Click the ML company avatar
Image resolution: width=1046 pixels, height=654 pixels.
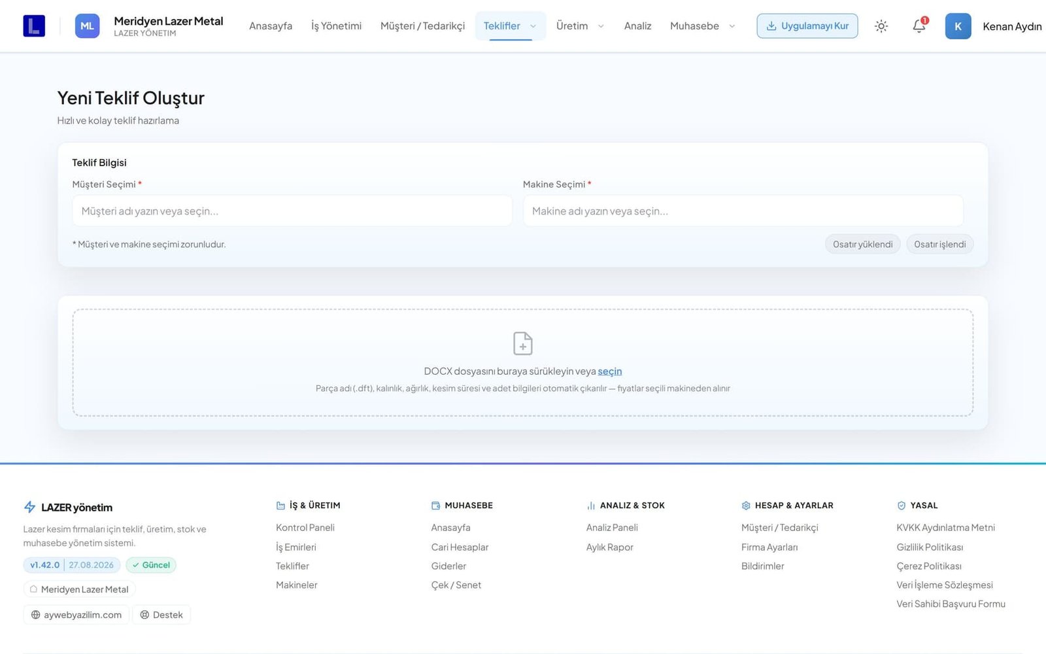click(87, 26)
